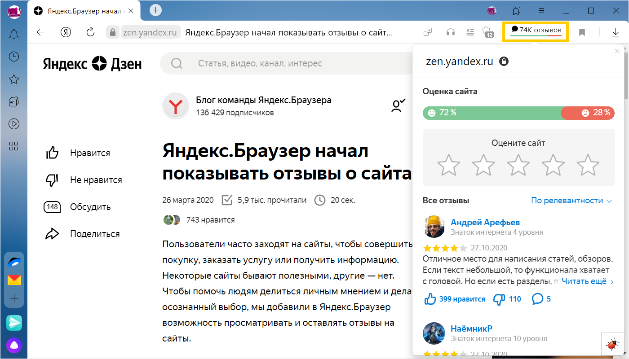The width and height of the screenshot is (629, 359).
Task: Go back with the left arrow
Action: (x=41, y=32)
